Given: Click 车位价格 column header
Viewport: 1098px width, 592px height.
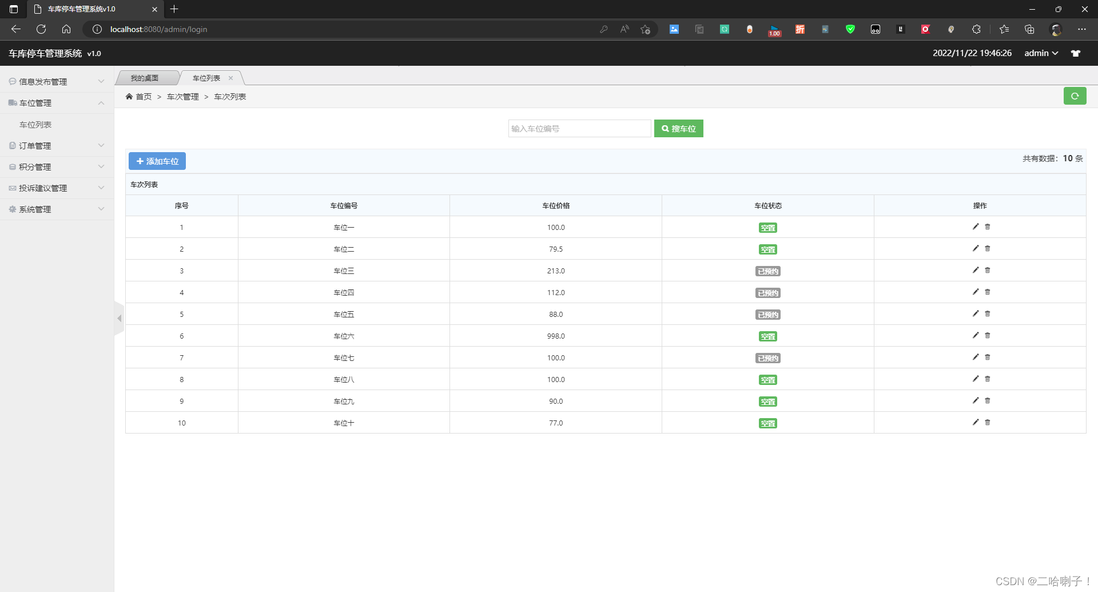Looking at the screenshot, I should point(556,206).
